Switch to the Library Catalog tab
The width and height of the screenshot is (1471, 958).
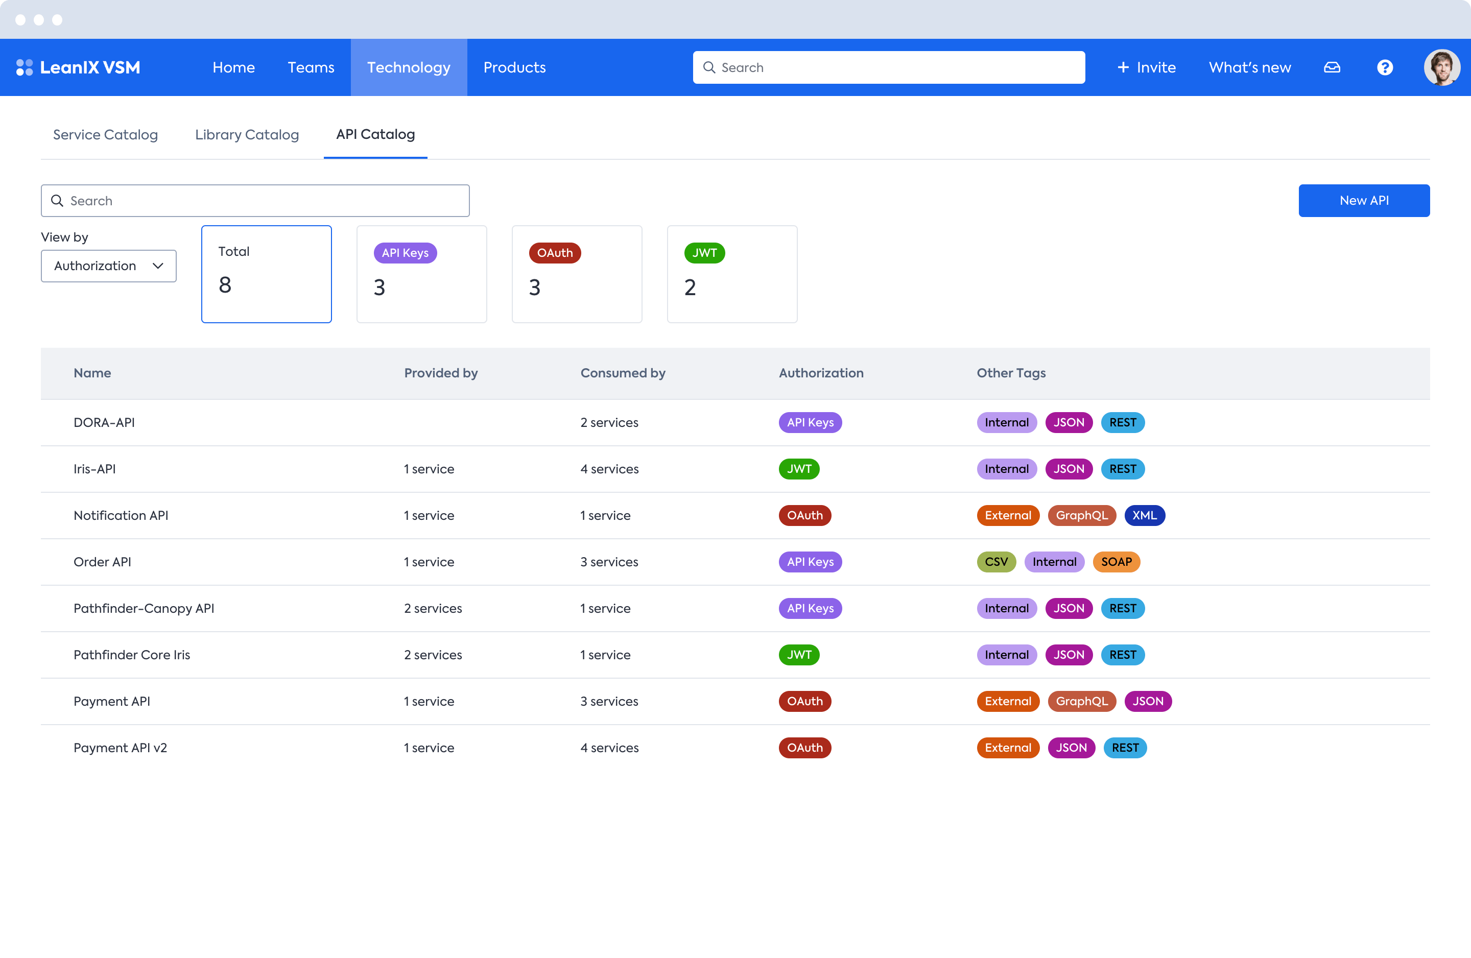(247, 135)
